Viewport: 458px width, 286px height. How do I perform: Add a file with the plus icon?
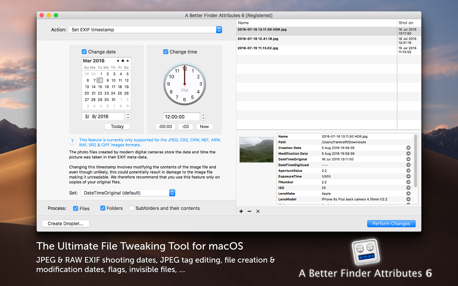pyautogui.click(x=241, y=211)
